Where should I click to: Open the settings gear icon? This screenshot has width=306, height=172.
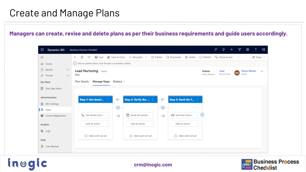coord(247,50)
